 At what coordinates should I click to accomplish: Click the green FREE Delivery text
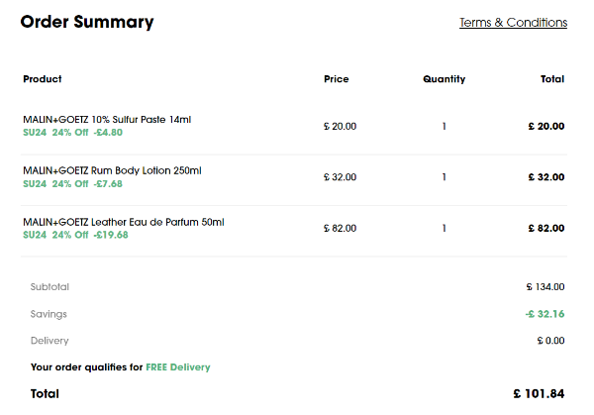click(x=178, y=367)
